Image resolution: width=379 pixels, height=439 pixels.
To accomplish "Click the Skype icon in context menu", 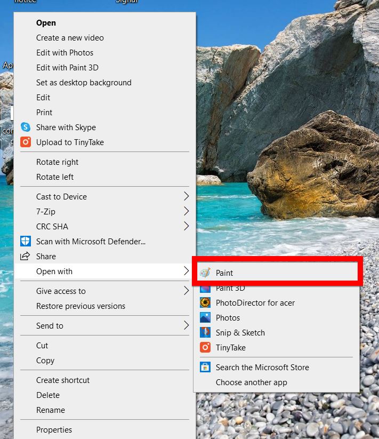I will [x=26, y=127].
